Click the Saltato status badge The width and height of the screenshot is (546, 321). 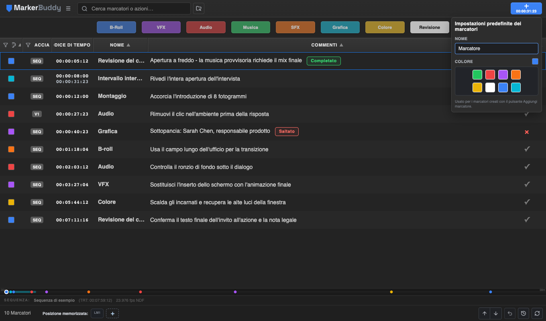tap(287, 132)
